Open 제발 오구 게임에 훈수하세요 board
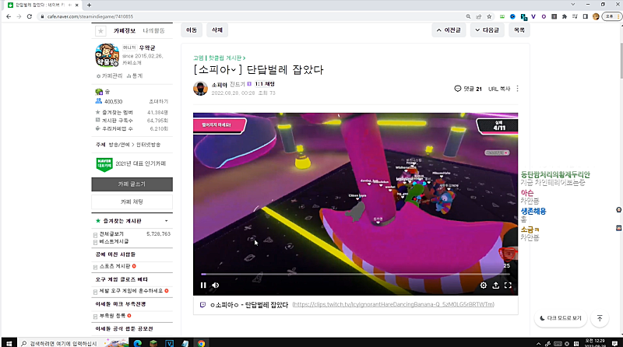Viewport: 623px width, 347px height. point(131,291)
